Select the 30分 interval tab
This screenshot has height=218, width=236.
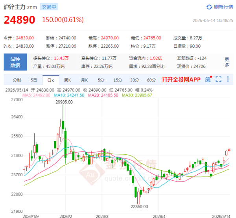135,80
